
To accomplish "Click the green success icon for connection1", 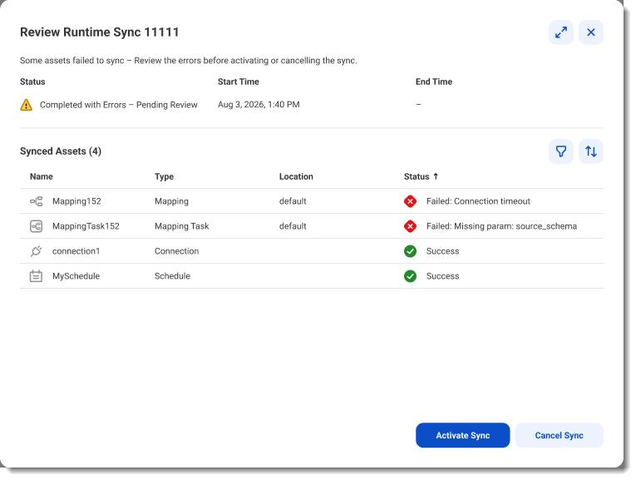I will tap(410, 251).
